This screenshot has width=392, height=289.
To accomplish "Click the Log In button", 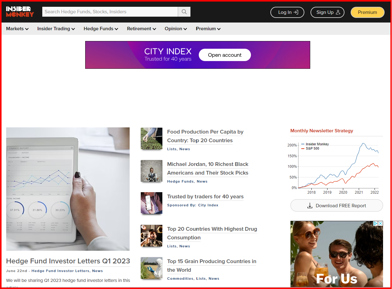I will point(287,12).
